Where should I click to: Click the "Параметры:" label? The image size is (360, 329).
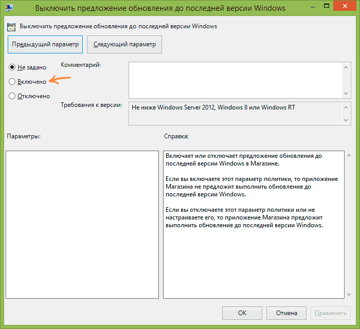pyautogui.click(x=24, y=136)
